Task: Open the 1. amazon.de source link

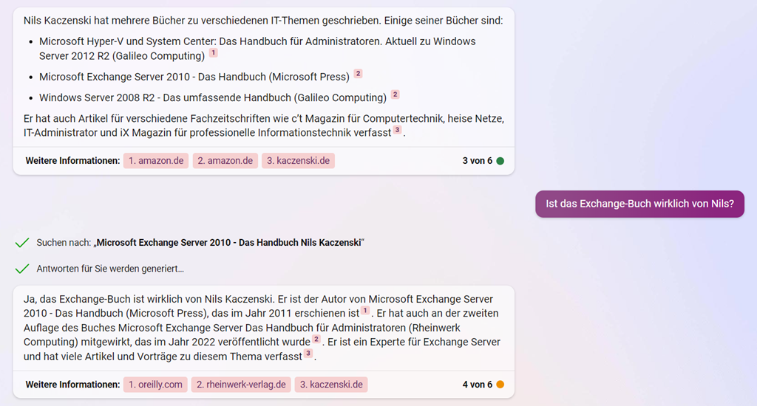Action: 156,161
